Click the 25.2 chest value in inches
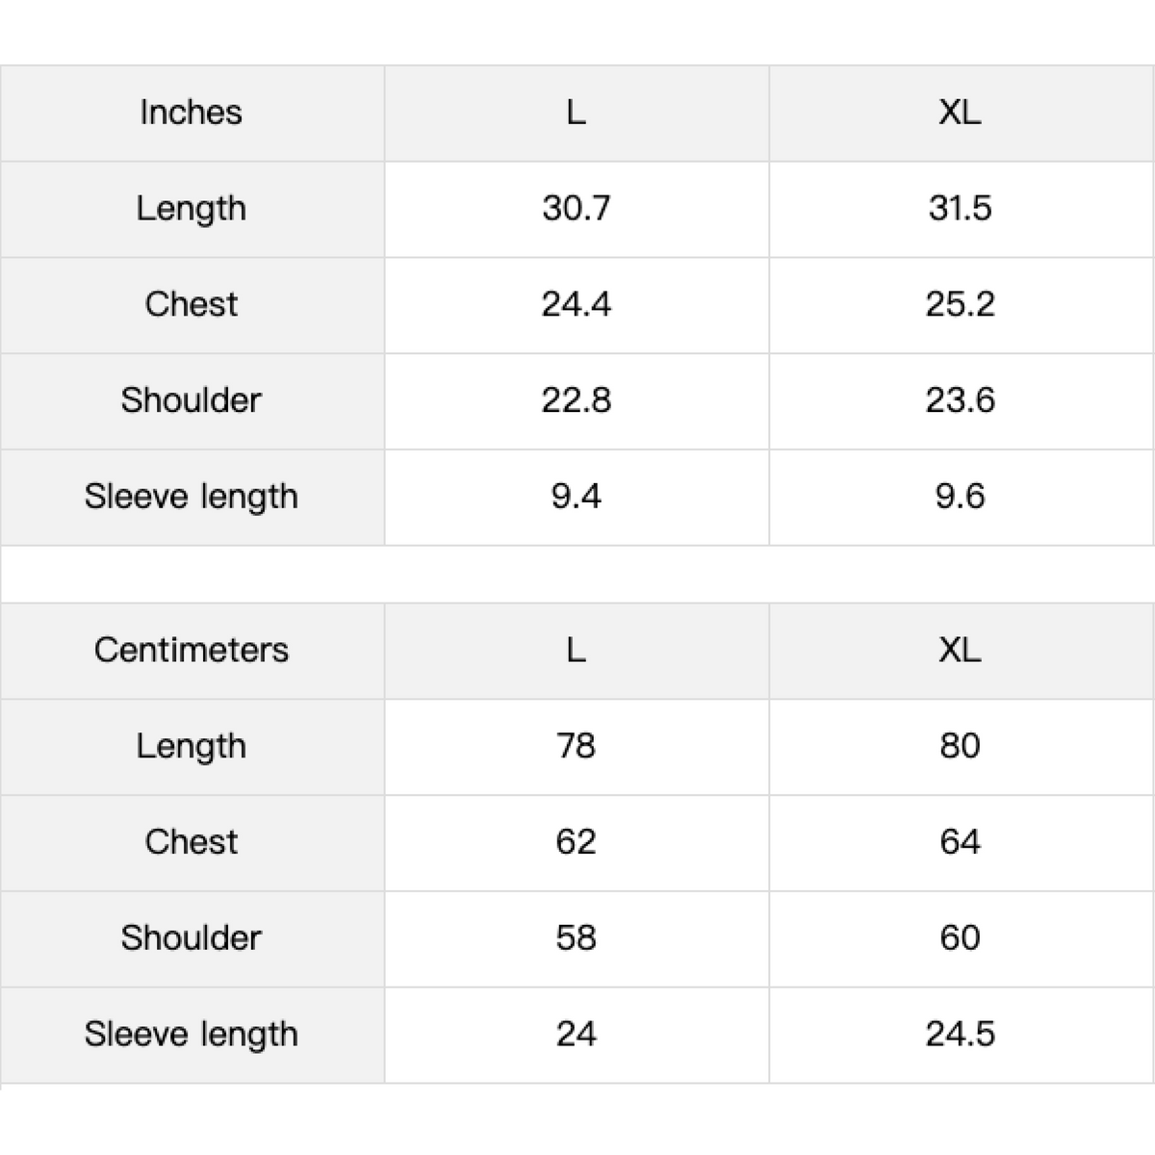Screen dimensions: 1155x1155 [962, 305]
